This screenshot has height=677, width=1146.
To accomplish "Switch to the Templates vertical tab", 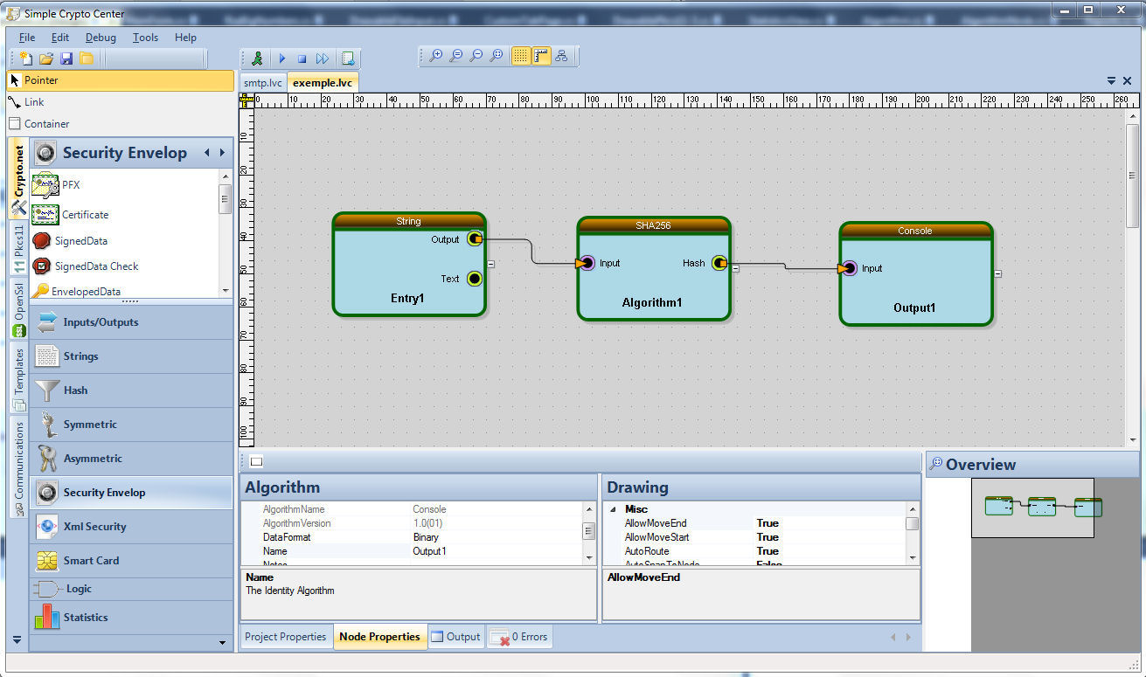I will click(x=18, y=377).
